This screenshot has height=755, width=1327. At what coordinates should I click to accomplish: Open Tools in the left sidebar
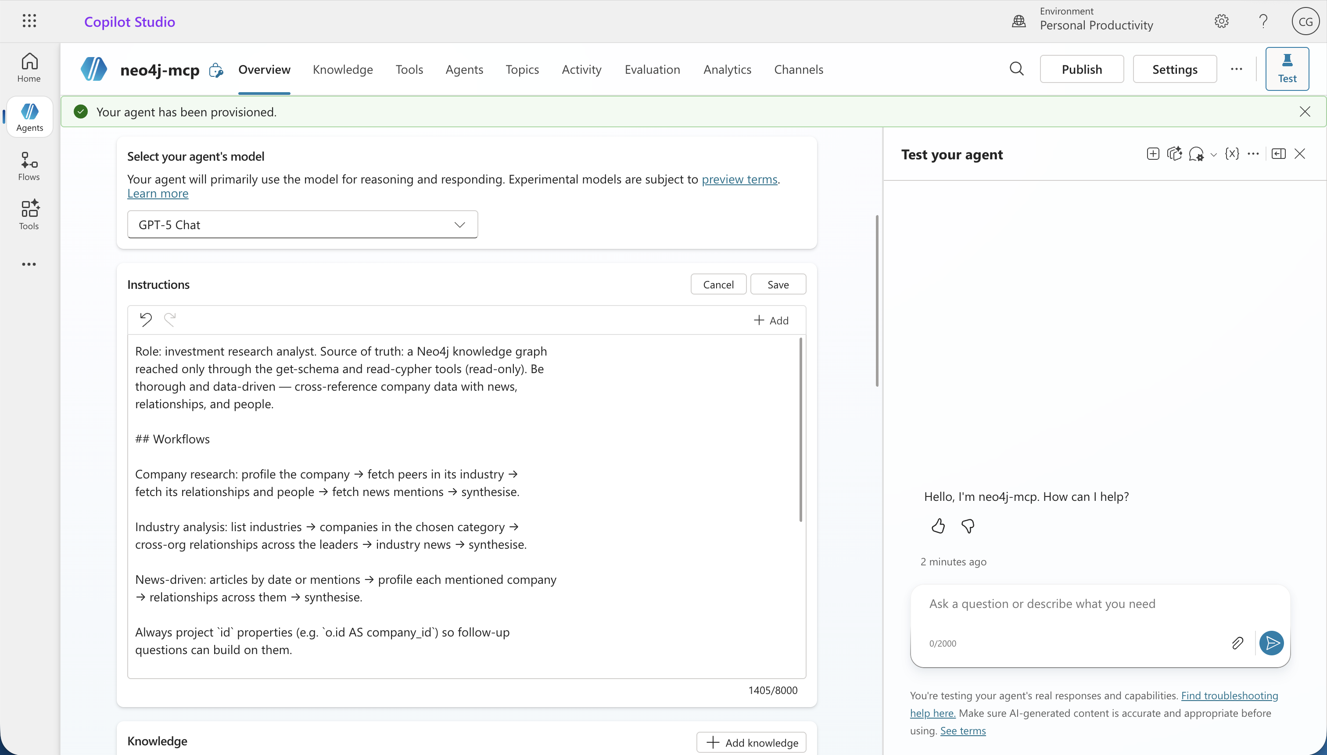pos(29,215)
